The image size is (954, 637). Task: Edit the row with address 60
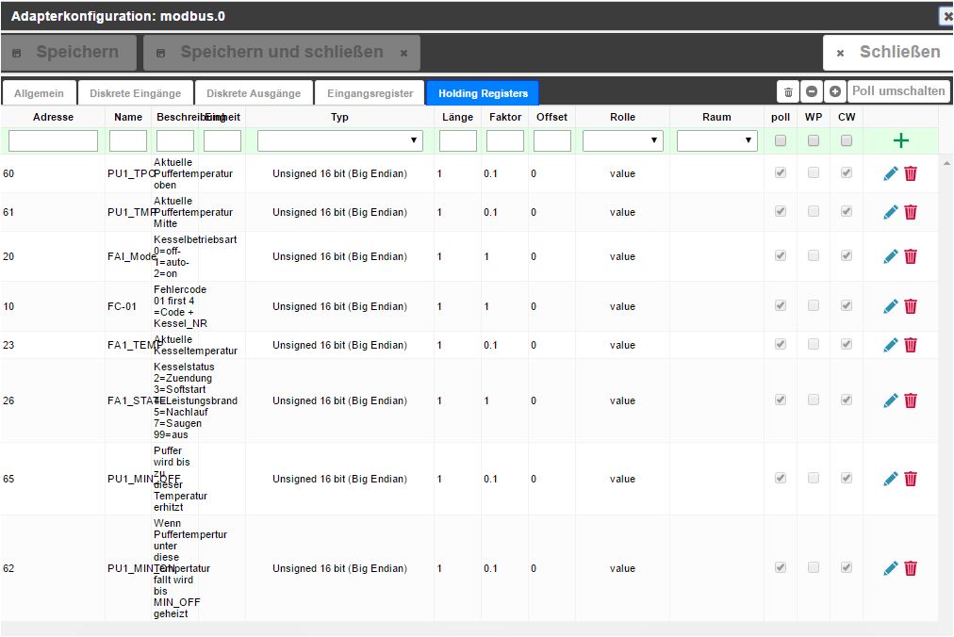click(x=890, y=174)
